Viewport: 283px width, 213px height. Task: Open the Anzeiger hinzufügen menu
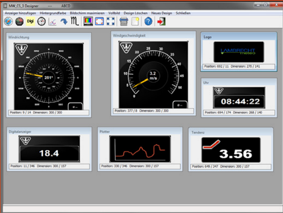[x=20, y=13]
